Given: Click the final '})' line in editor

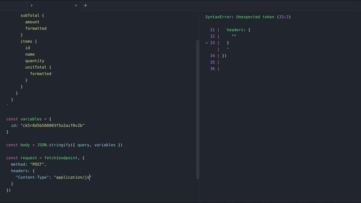Looking at the screenshot, I should coord(8,191).
